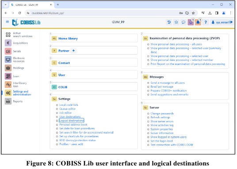The height and width of the screenshot is (169, 237).
Task: Click the COBISS Lib logo
Action: (26, 23)
